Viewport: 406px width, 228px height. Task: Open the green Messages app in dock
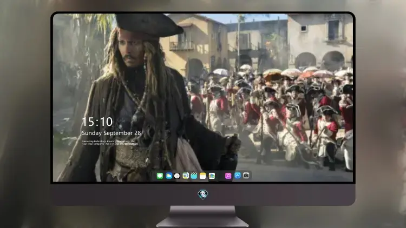(x=160, y=176)
